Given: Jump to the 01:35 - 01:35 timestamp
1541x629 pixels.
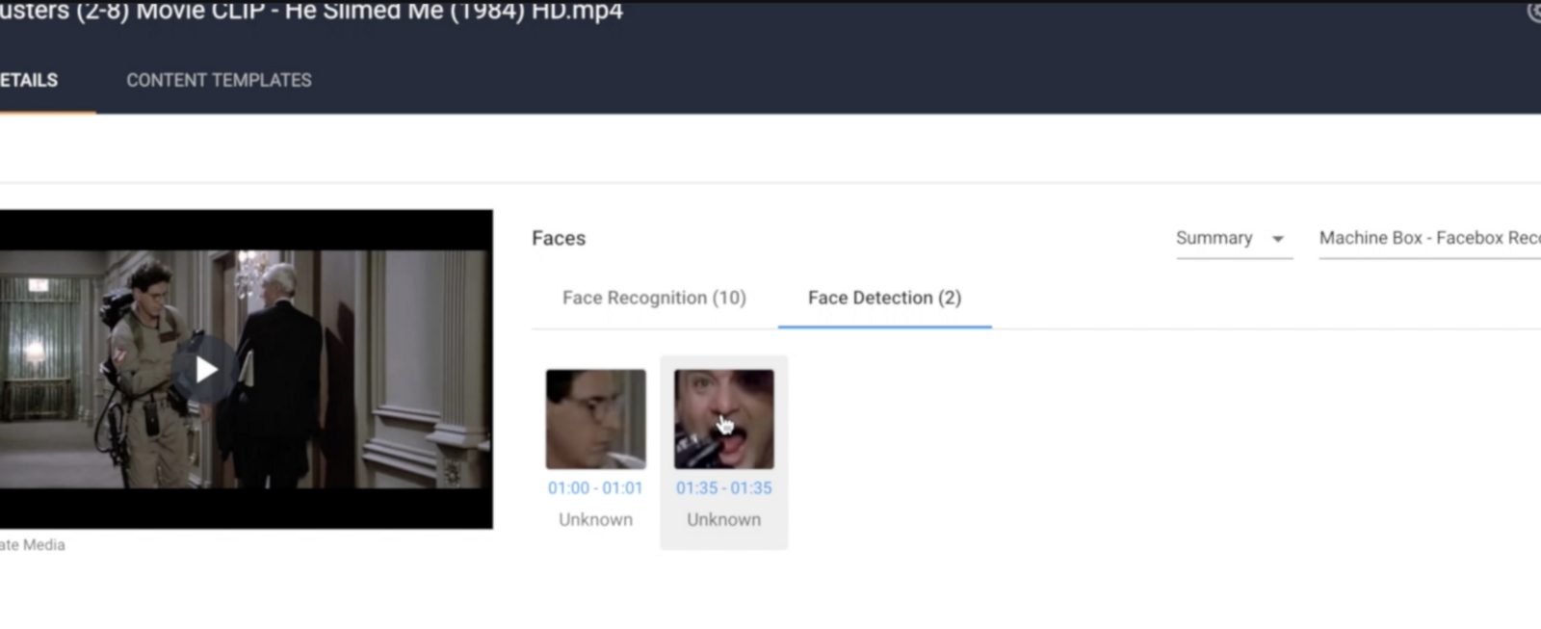Looking at the screenshot, I should click(723, 488).
